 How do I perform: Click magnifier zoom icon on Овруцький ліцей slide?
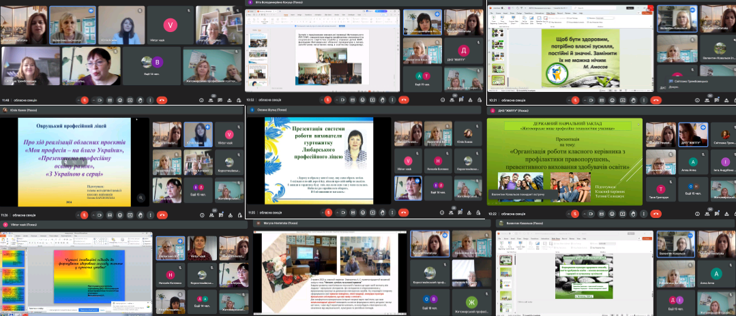pyautogui.click(x=140, y=197)
